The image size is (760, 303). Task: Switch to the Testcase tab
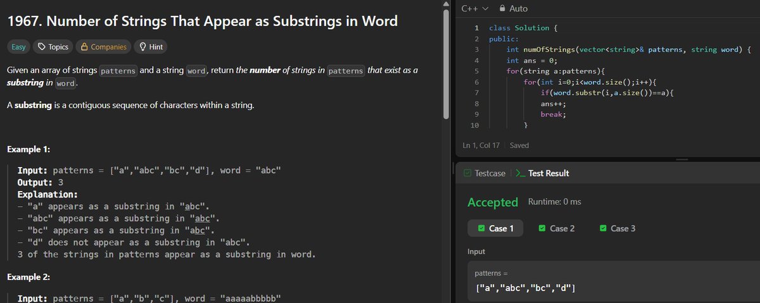[x=484, y=173]
